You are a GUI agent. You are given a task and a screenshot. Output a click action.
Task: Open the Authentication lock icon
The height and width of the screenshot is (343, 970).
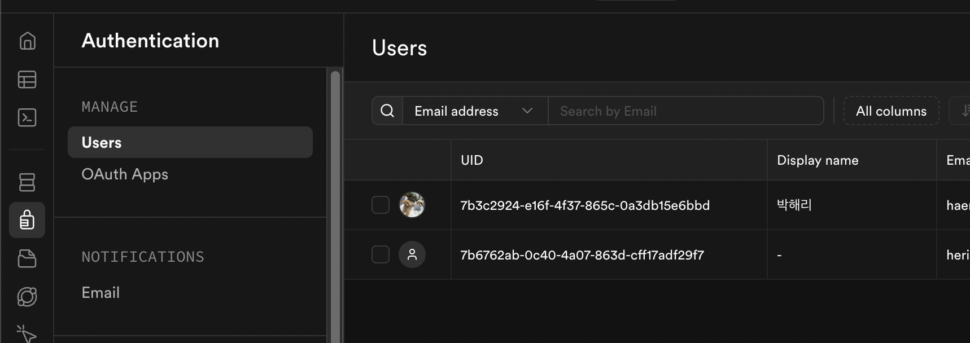(x=27, y=220)
